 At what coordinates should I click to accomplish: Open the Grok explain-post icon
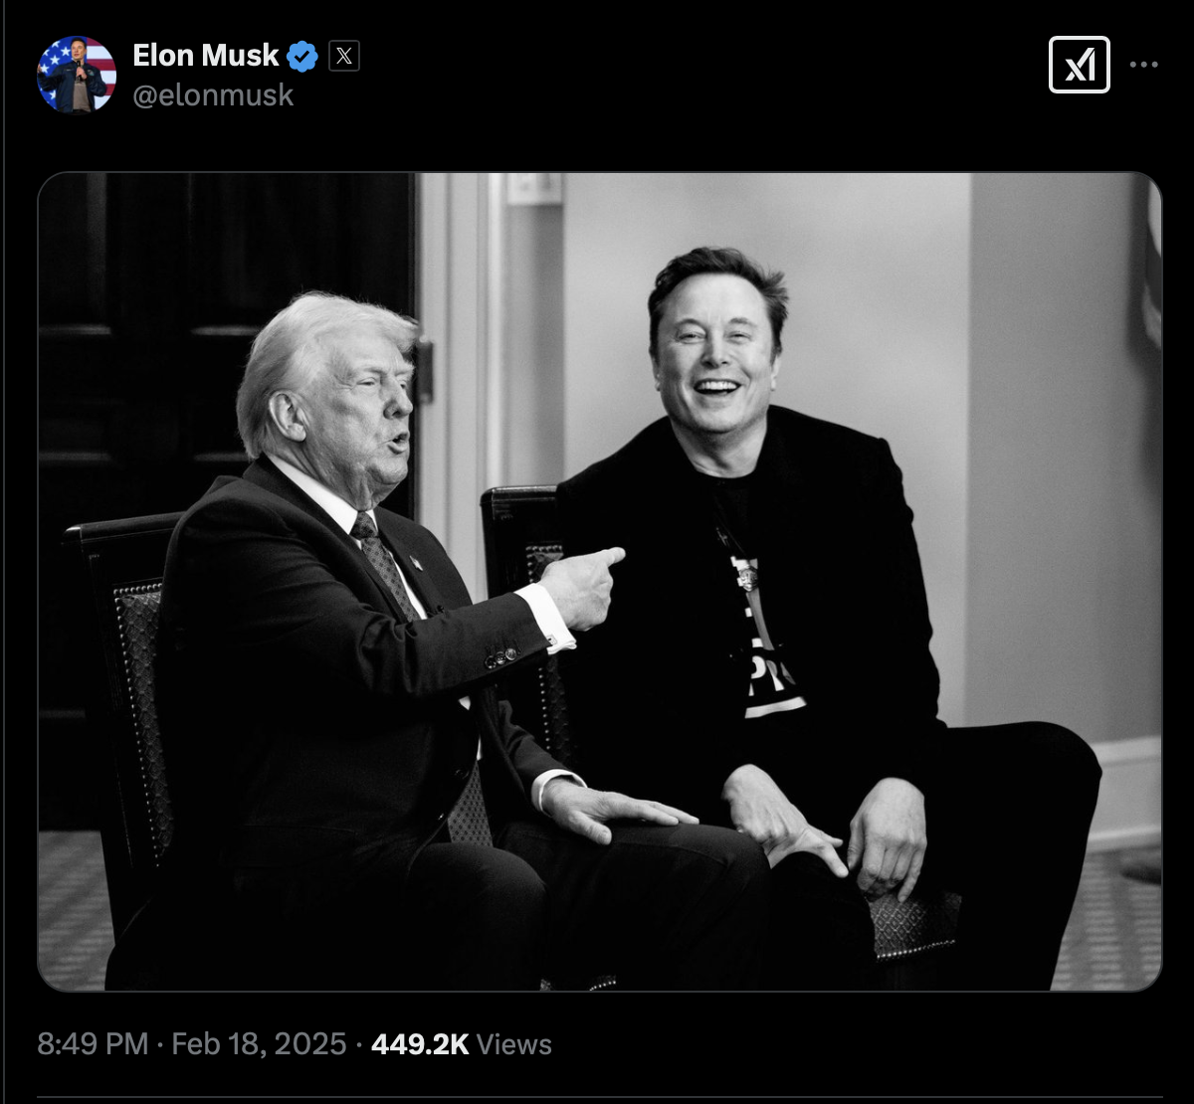1080,65
